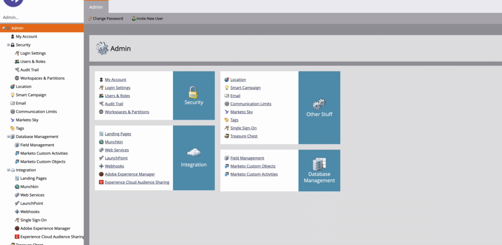The width and height of the screenshot is (502, 245).
Task: Open the Adobe Experience Manager link in the card
Action: 130,174
